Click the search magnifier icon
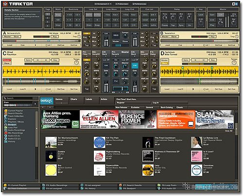The image size is (243, 196). (x=5, y=98)
